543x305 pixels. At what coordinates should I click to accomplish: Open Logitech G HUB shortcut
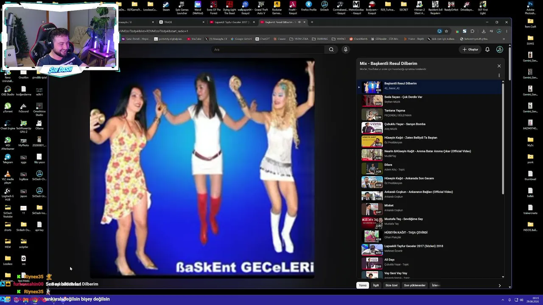click(8, 194)
